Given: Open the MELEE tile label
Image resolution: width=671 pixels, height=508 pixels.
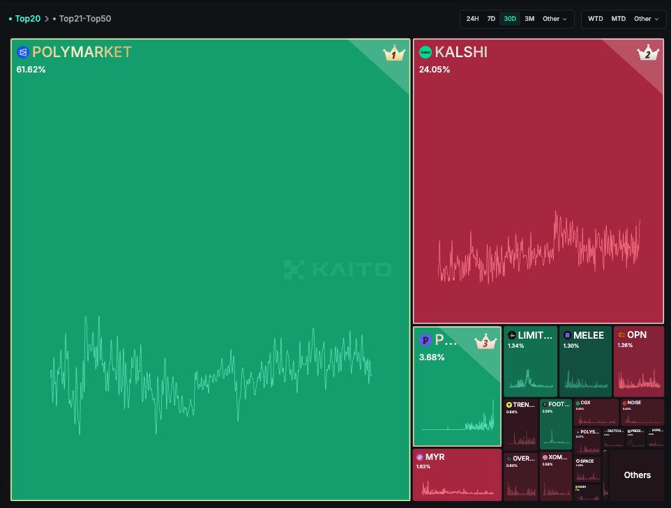Looking at the screenshot, I should point(589,335).
